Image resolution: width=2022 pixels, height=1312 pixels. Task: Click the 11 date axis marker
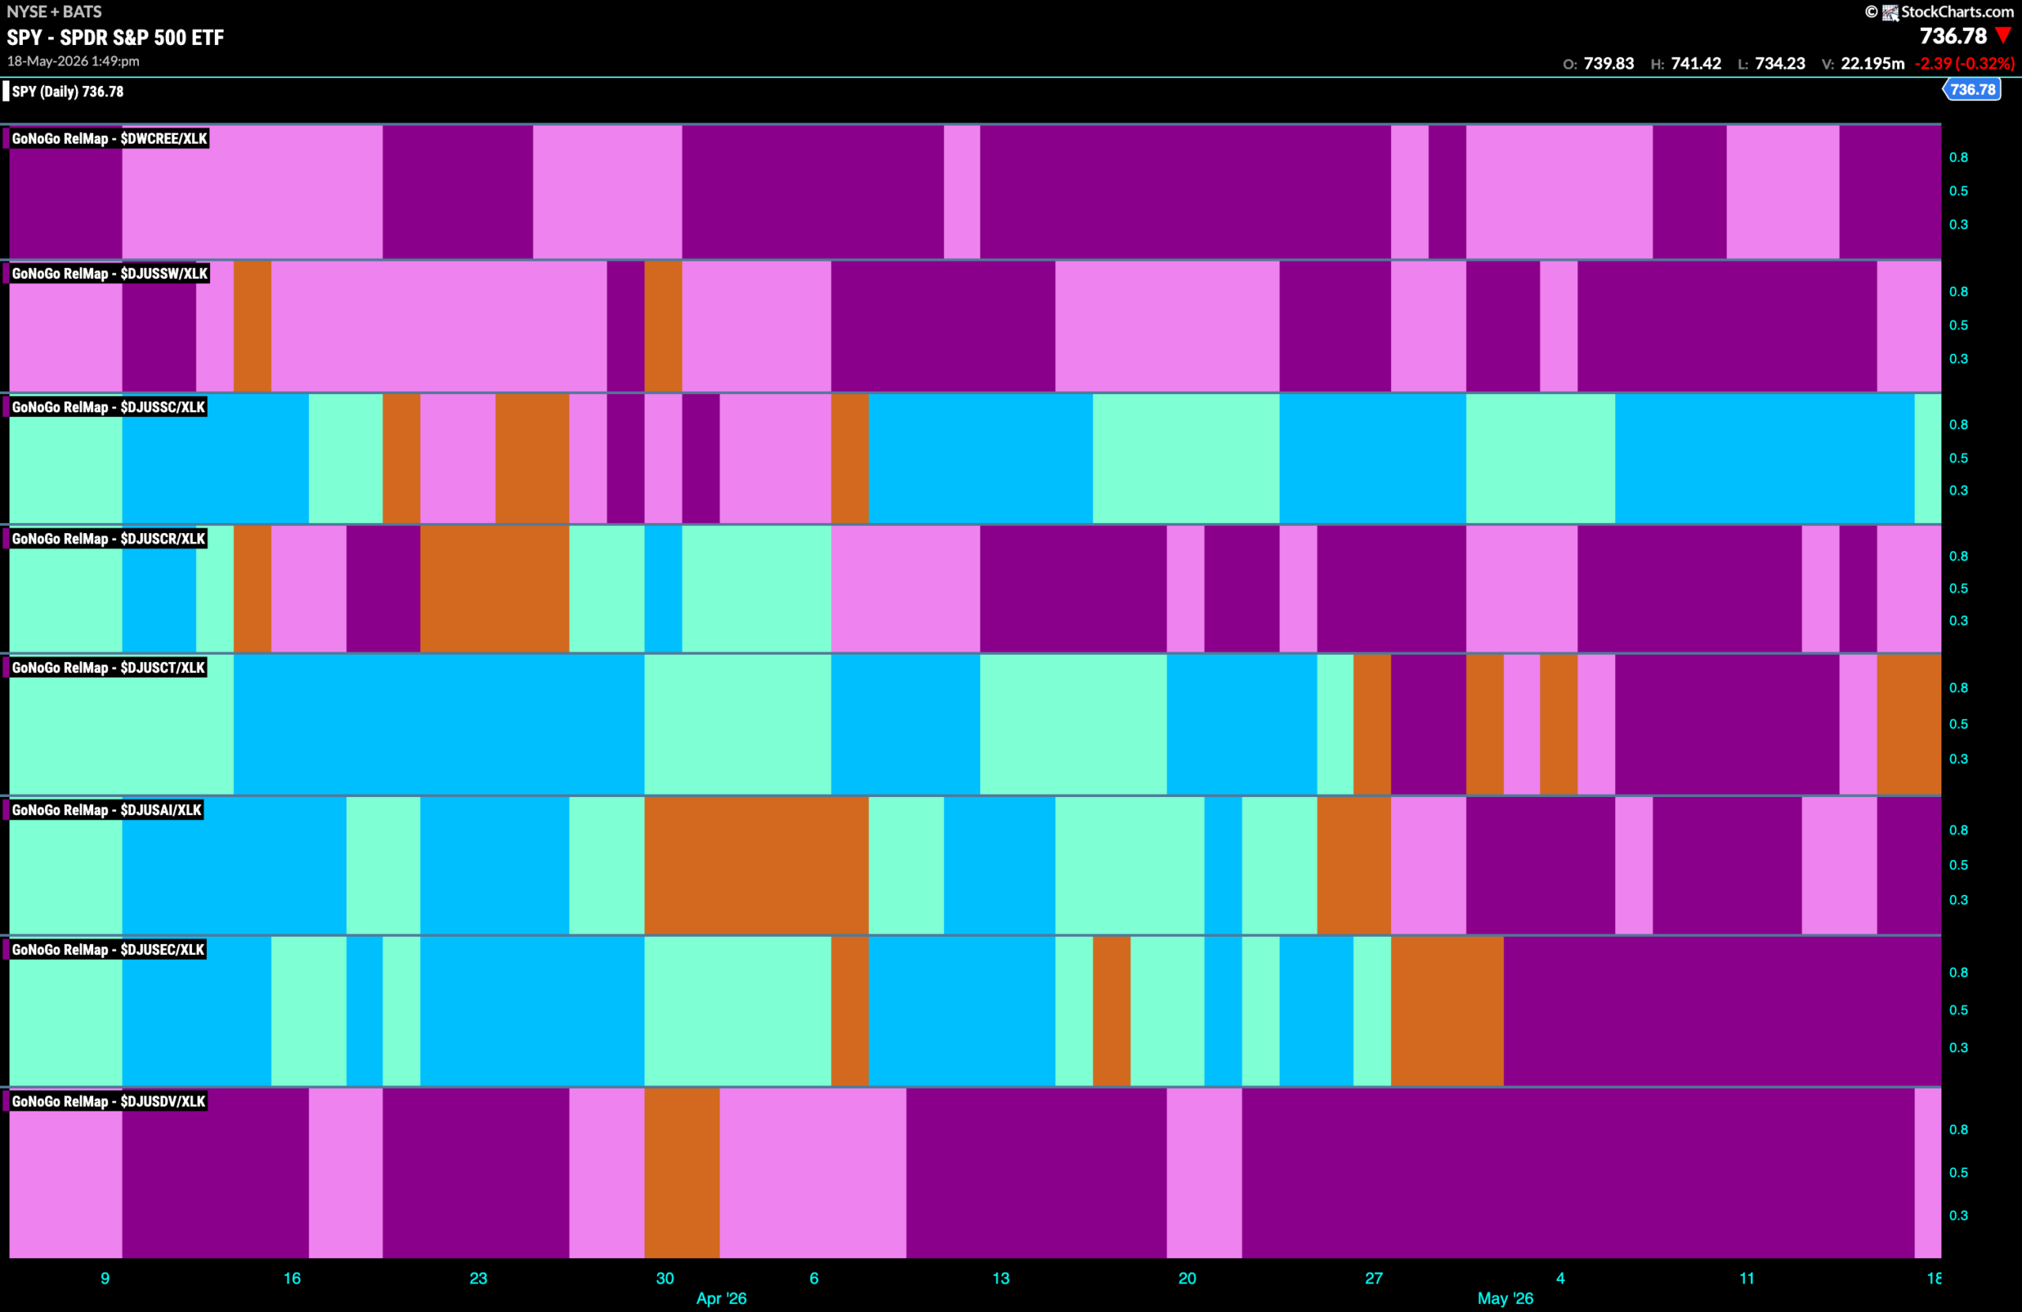pos(1746,1278)
